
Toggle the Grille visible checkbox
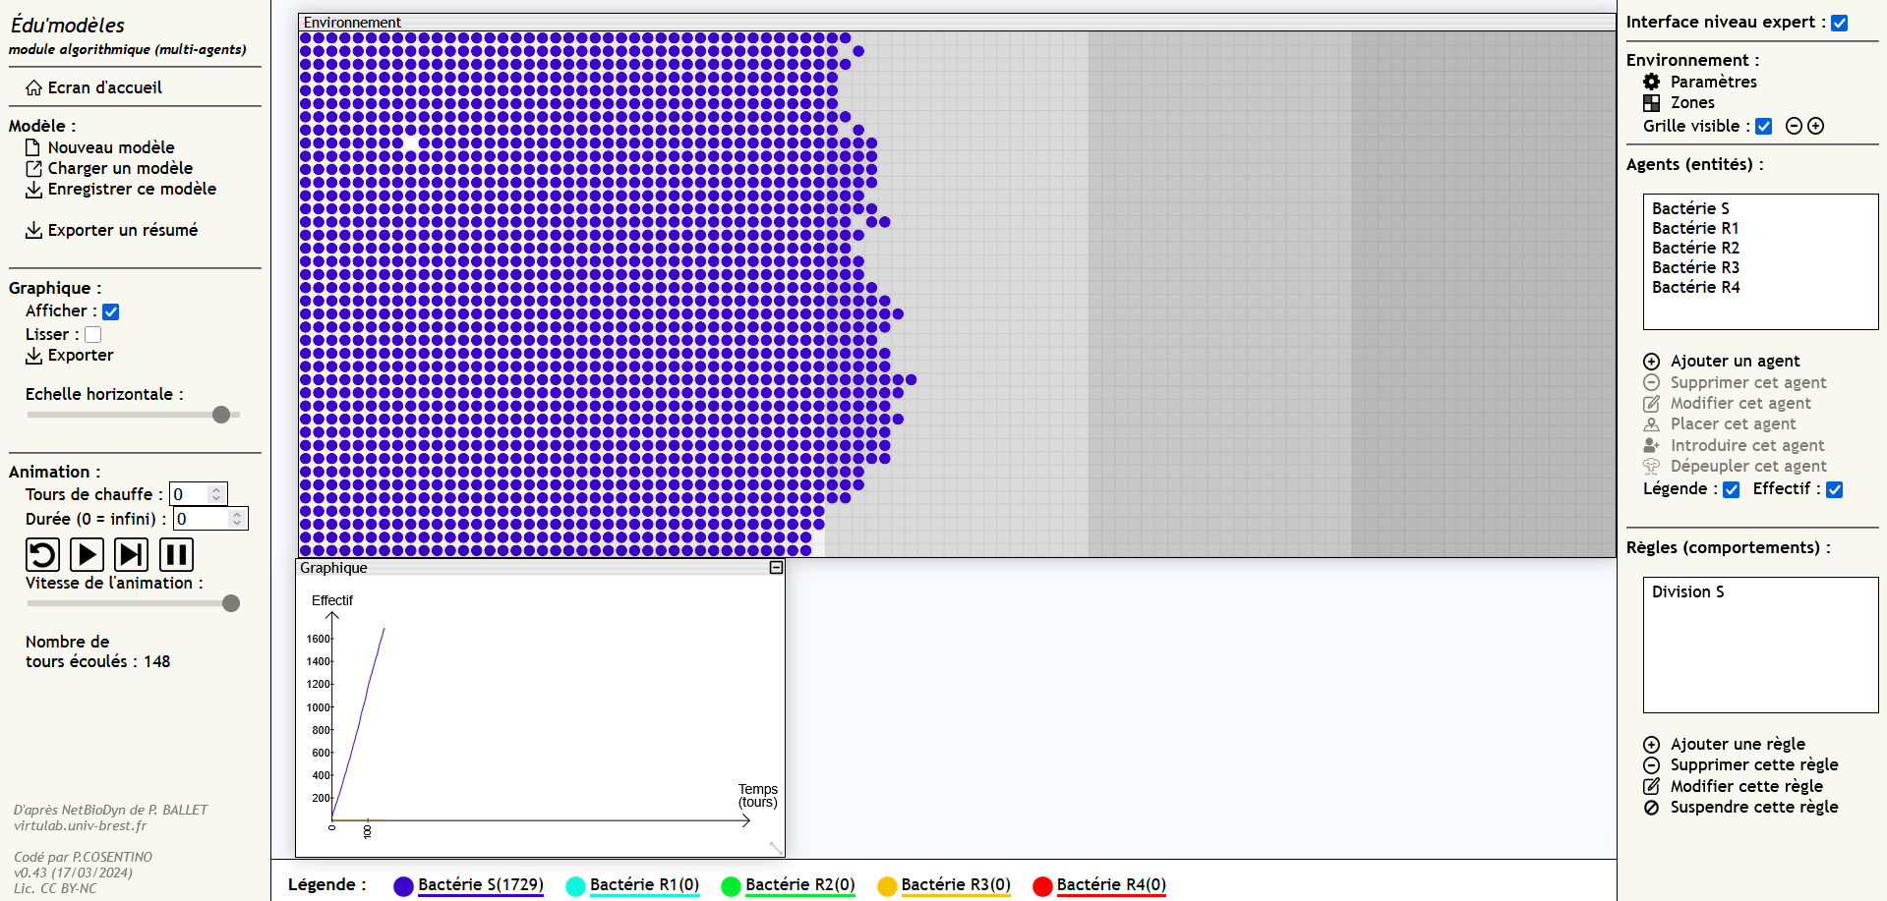1764,126
